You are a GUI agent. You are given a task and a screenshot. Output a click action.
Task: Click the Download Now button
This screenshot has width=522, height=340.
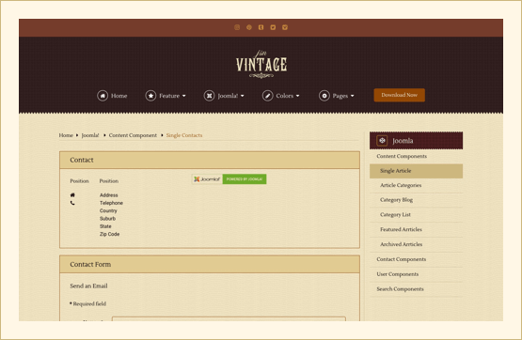point(399,95)
